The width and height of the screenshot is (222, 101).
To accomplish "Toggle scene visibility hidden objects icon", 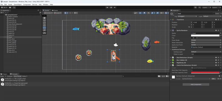I will coord(157,13).
